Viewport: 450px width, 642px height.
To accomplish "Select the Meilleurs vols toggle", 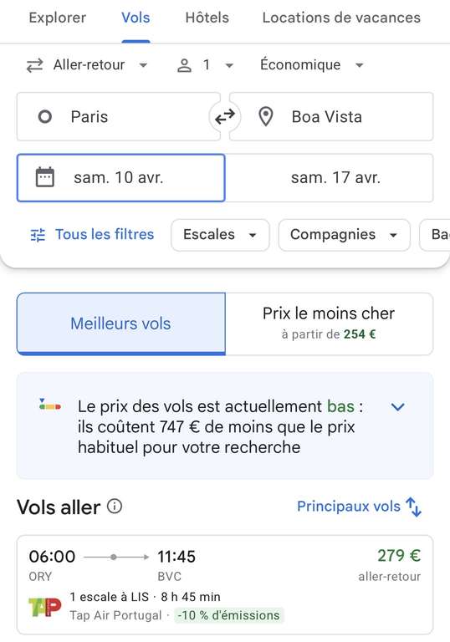I will click(121, 324).
